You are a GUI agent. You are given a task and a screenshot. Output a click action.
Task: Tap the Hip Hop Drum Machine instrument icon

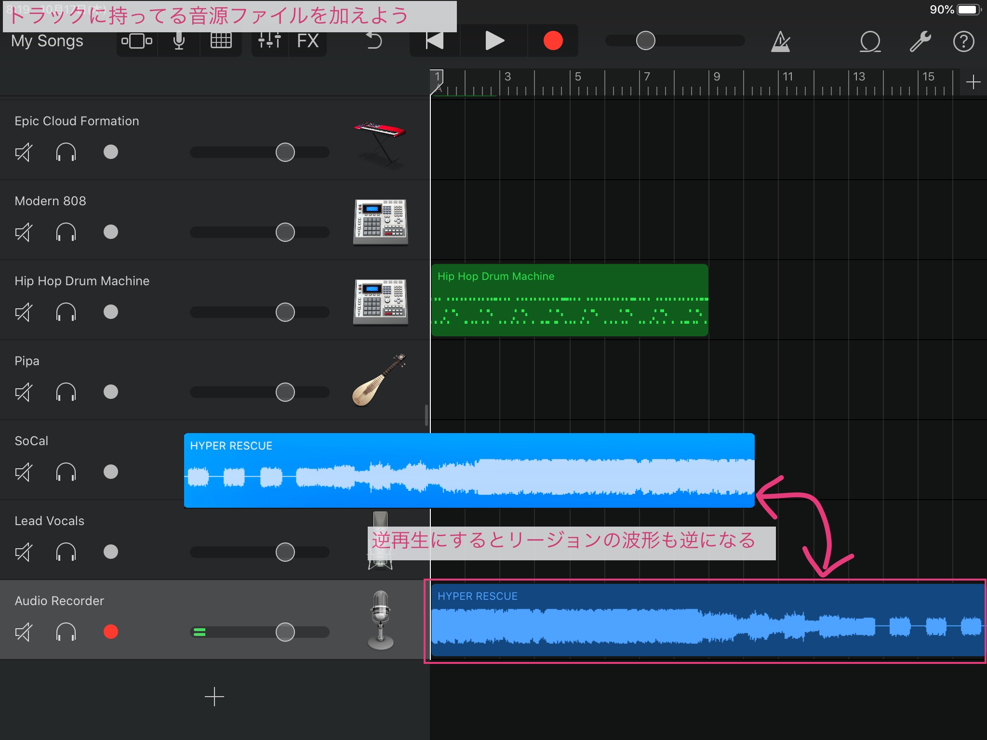tap(380, 302)
